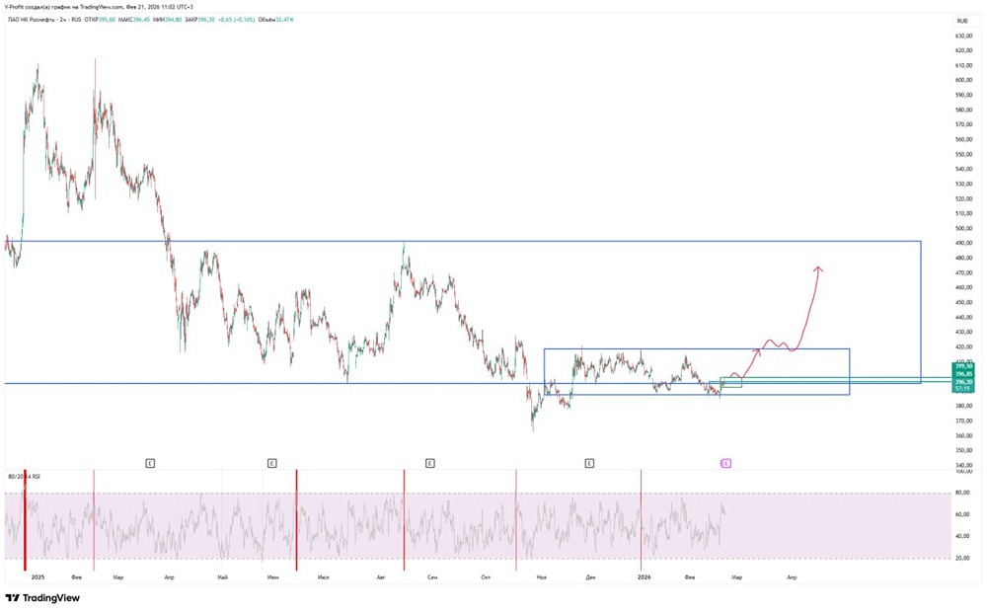987x612 pixels.
Task: Click the purple E earnings marker
Action: point(725,463)
